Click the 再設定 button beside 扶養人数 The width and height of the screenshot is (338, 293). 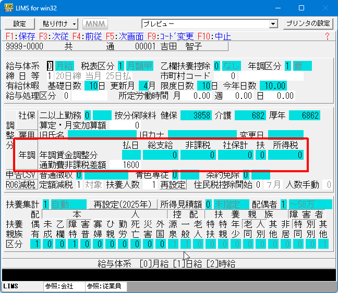(x=173, y=185)
